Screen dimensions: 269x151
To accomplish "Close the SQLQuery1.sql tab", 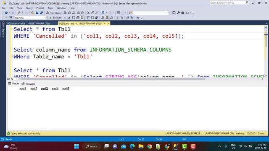I will pyautogui.click(x=108, y=23).
